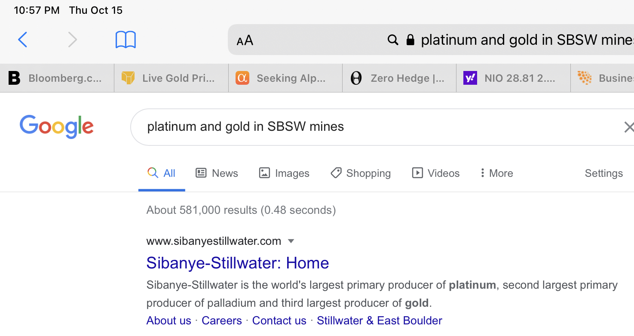Open the Zero Hedge tab
634x336 pixels.
pyautogui.click(x=399, y=78)
